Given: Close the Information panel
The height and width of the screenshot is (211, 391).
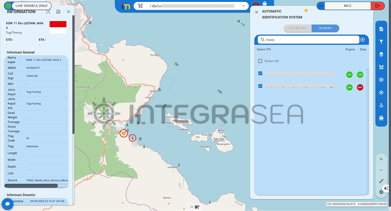Looking at the screenshot, I should (68, 12).
